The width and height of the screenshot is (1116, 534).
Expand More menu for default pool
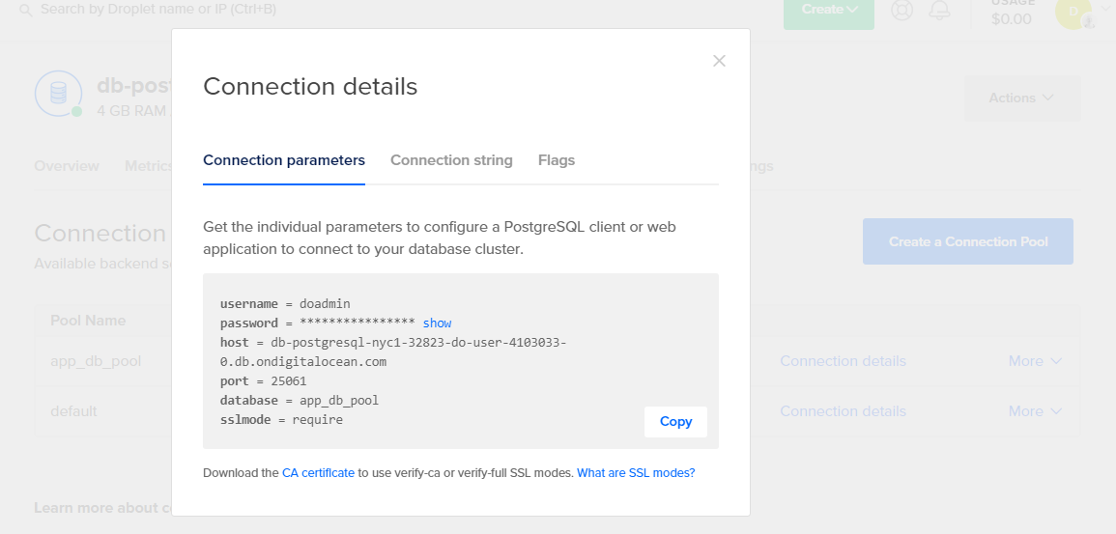1035,411
